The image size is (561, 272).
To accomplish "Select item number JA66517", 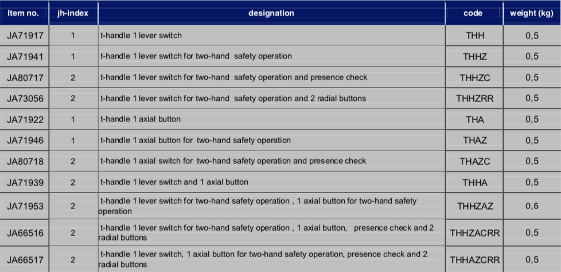I will tap(24, 259).
